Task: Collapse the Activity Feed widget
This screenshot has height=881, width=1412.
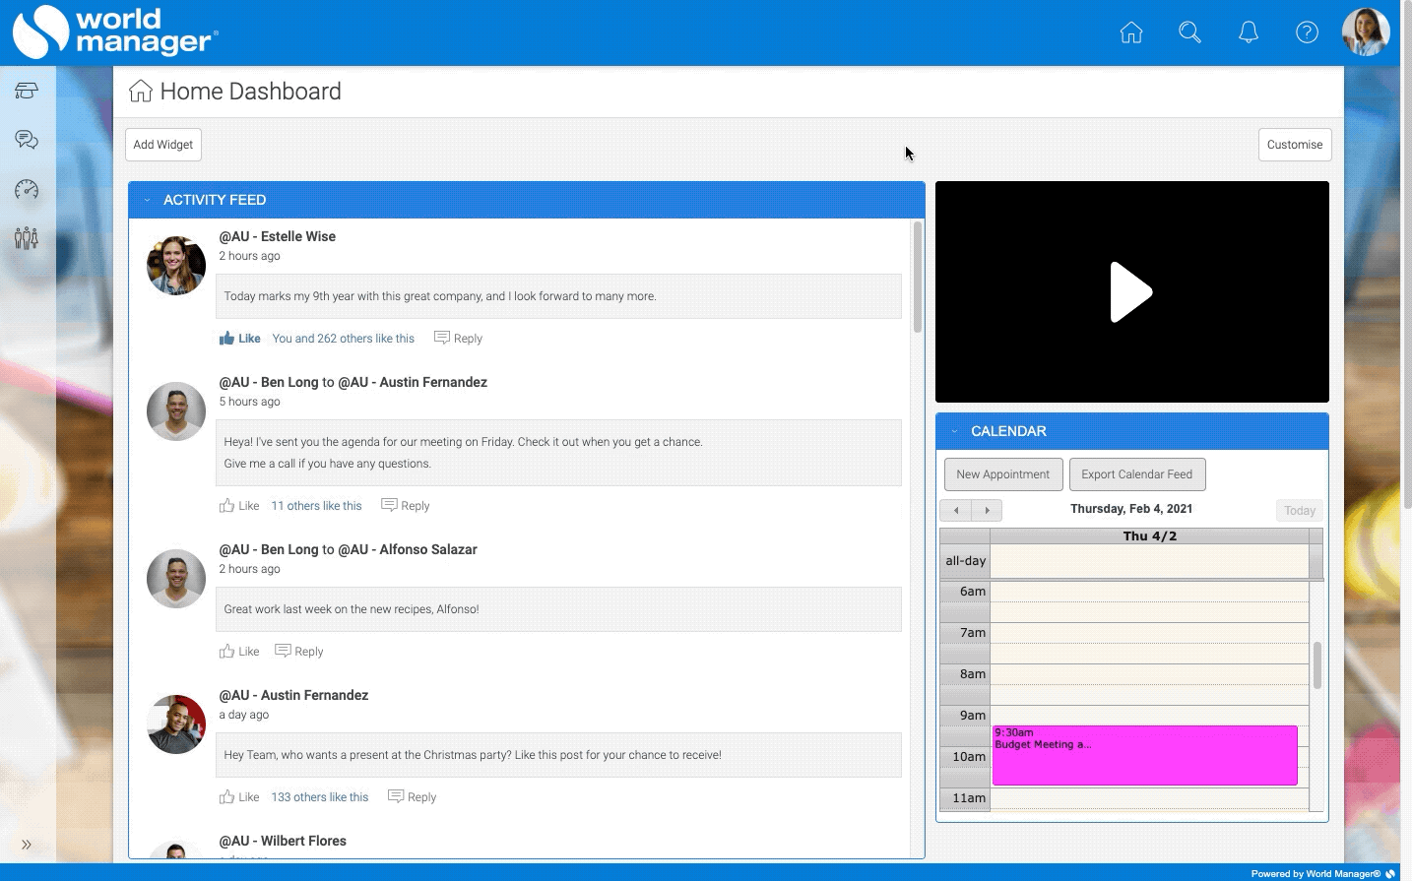Action: click(x=148, y=200)
